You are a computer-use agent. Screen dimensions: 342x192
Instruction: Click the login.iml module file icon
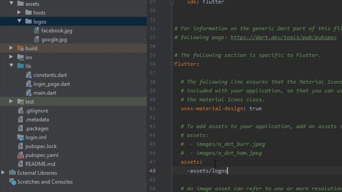[20, 138]
